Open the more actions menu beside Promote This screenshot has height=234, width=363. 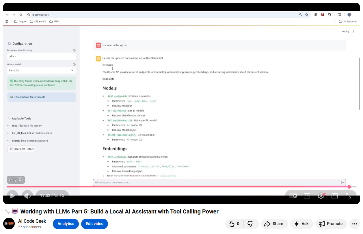[x=354, y=224]
